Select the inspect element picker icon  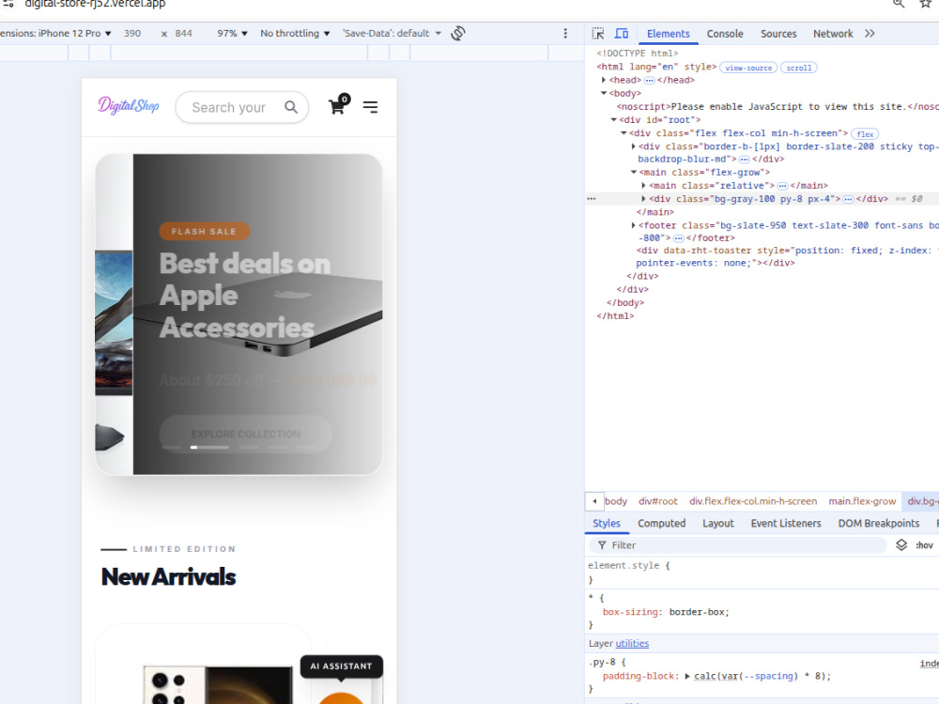coord(597,34)
